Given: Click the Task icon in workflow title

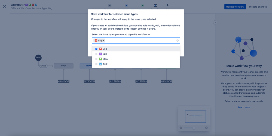Looking at the screenshot, I should coord(36,5).
